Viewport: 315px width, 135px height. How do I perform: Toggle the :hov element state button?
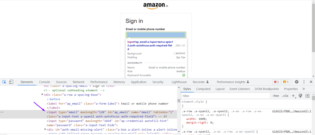coord(275,96)
